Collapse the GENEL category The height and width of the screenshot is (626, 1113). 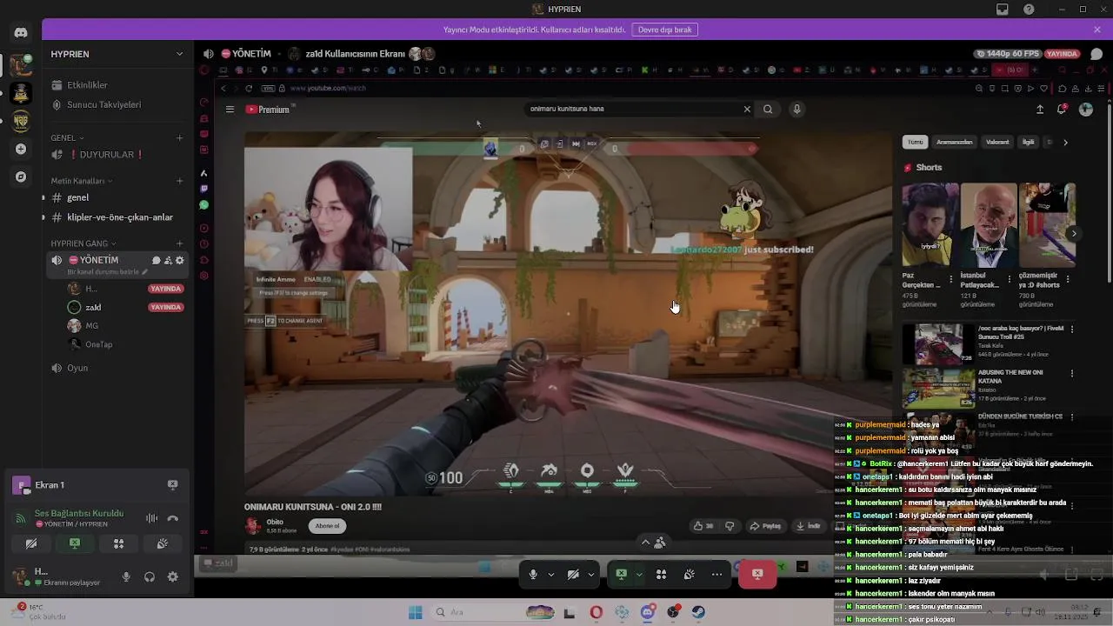pyautogui.click(x=67, y=137)
